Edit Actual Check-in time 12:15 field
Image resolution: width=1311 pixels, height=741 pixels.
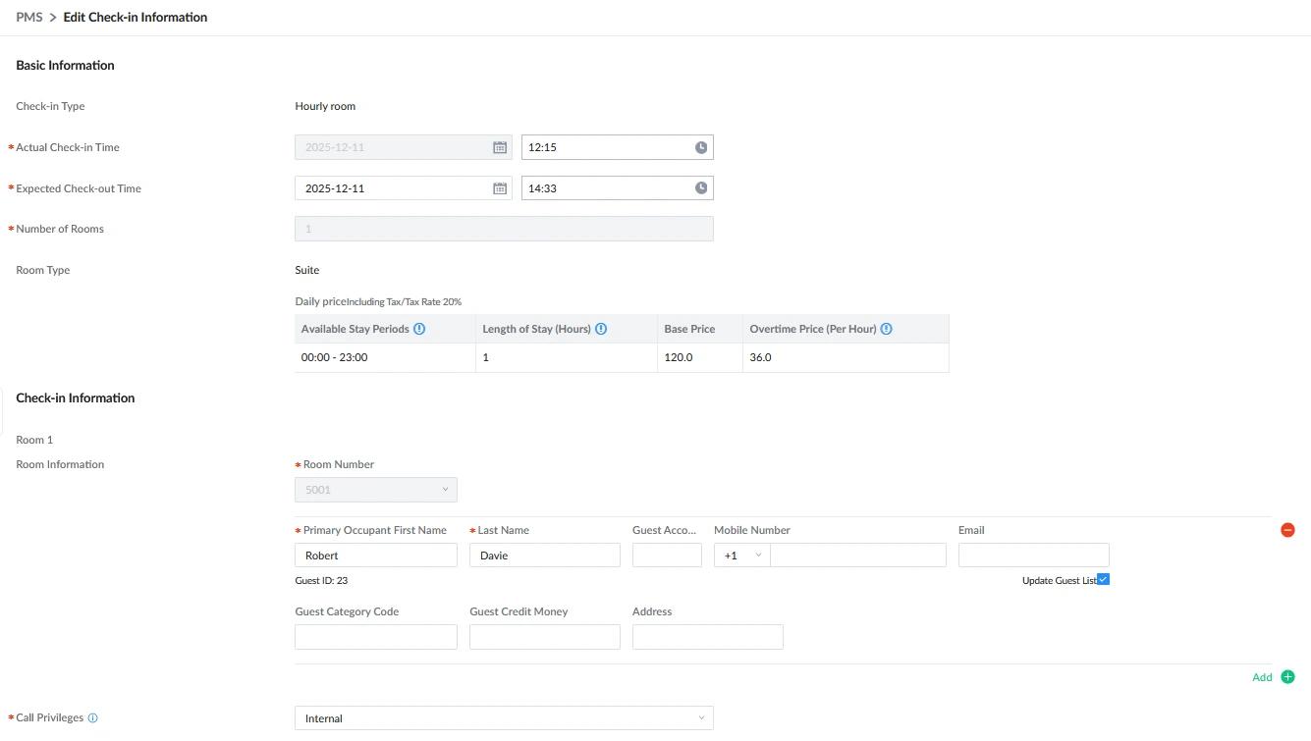tap(617, 147)
